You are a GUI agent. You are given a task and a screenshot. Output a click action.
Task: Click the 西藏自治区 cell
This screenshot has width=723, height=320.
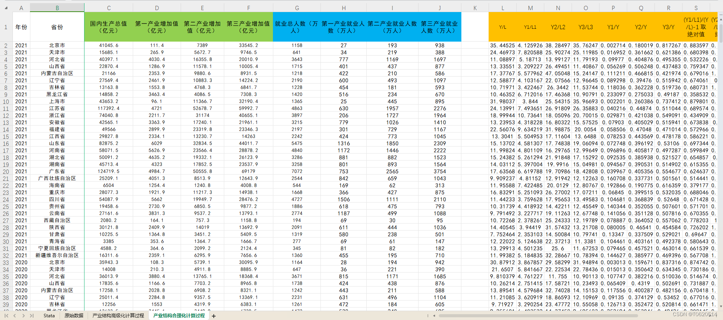point(57,220)
